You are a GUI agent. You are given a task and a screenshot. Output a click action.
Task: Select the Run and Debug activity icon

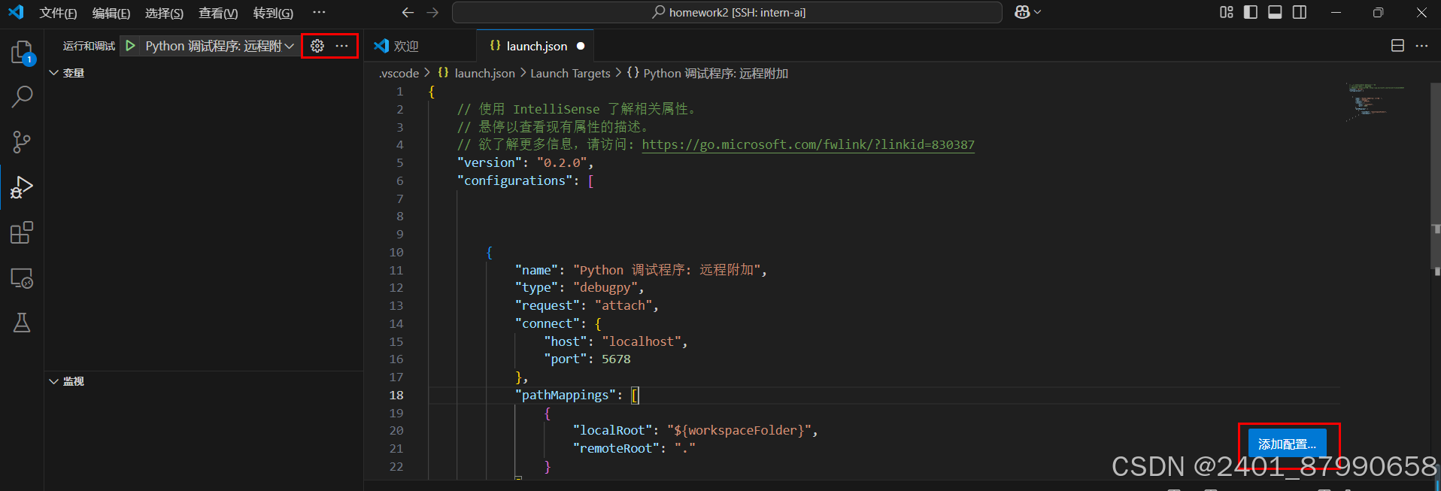point(22,187)
